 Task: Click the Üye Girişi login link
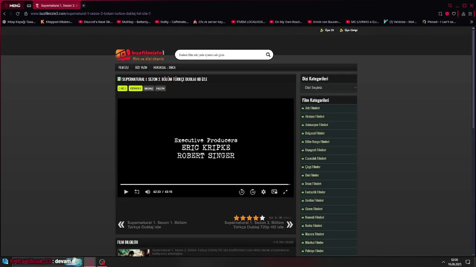tap(349, 30)
